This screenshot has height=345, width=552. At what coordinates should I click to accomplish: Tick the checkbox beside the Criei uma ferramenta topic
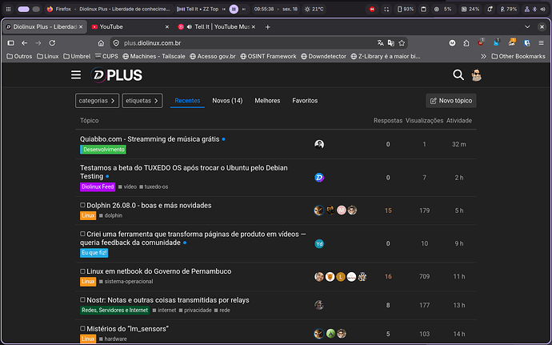click(82, 234)
